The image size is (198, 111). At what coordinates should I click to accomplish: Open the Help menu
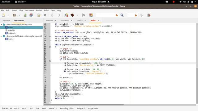(59, 10)
